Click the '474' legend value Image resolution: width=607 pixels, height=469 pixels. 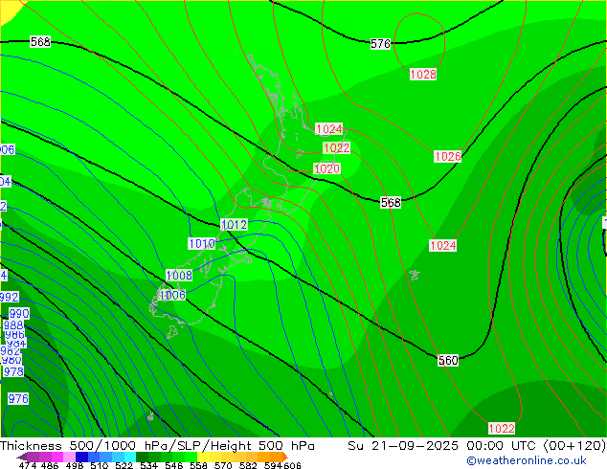pos(28,465)
